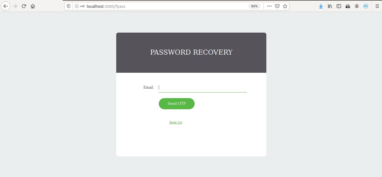Go back using the browser back arrow
Viewport: 382px width, 177px height.
tap(6, 6)
